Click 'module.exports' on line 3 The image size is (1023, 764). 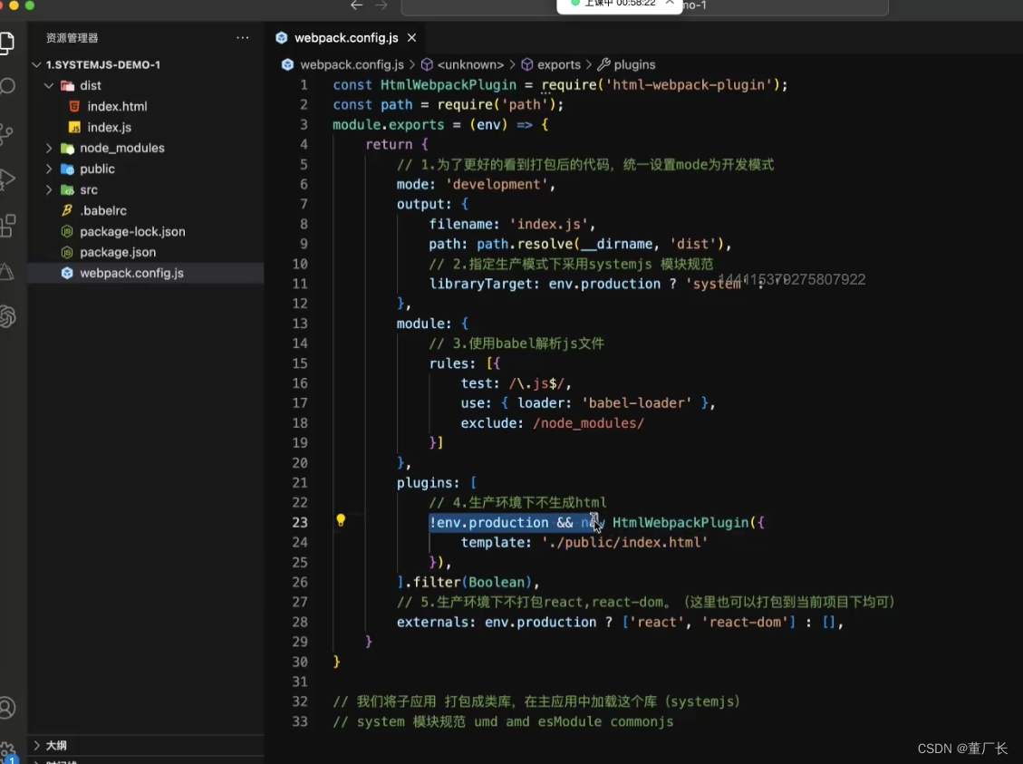pyautogui.click(x=388, y=125)
